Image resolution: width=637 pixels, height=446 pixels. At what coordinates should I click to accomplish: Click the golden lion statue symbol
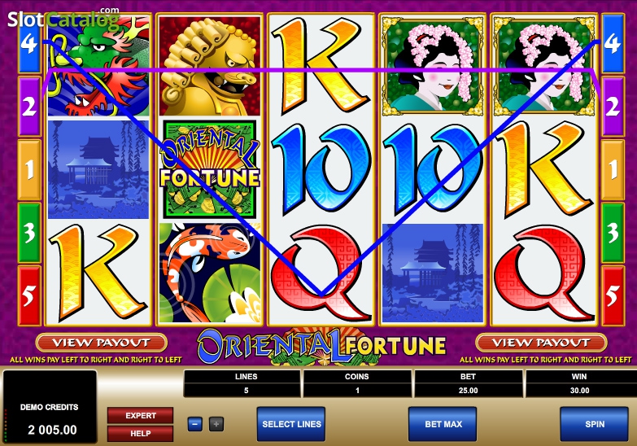pos(210,66)
